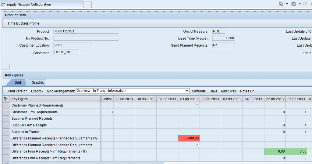Select the Customer Planned Requirements row selector
This screenshot has width=312, height=164.
click(6, 105)
